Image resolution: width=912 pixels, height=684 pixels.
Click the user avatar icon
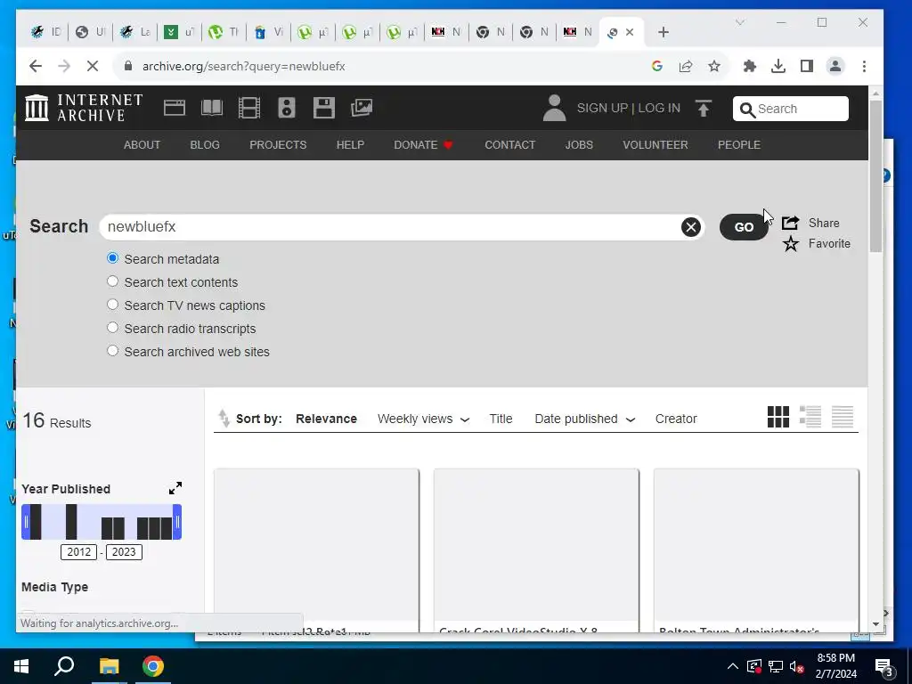click(x=554, y=108)
